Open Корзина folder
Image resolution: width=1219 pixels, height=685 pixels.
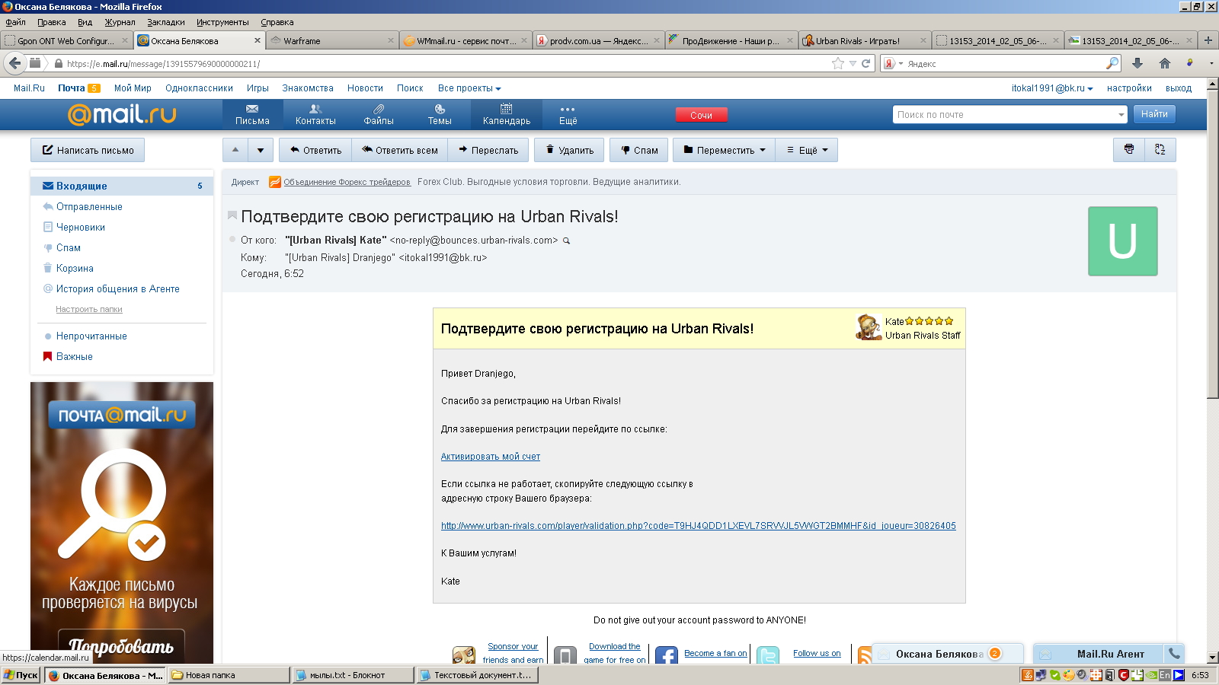75,268
